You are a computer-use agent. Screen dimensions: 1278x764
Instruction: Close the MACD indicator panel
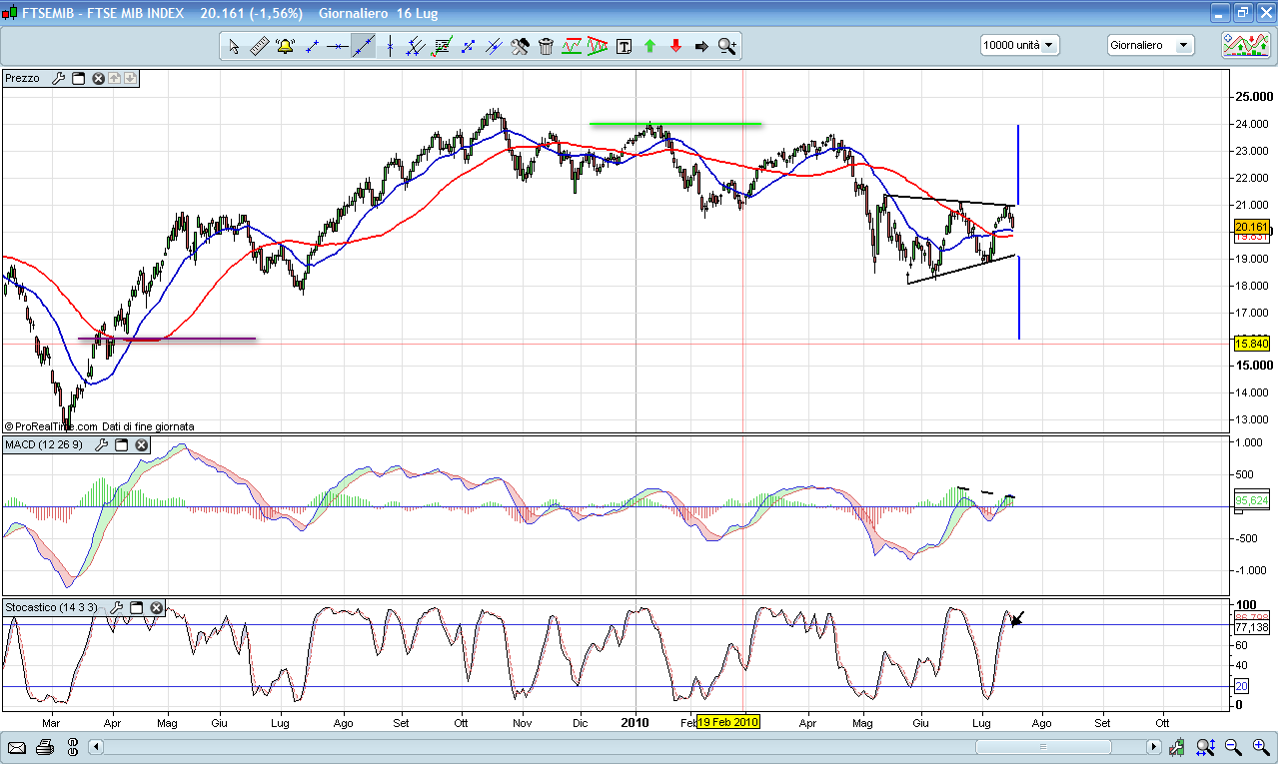142,445
